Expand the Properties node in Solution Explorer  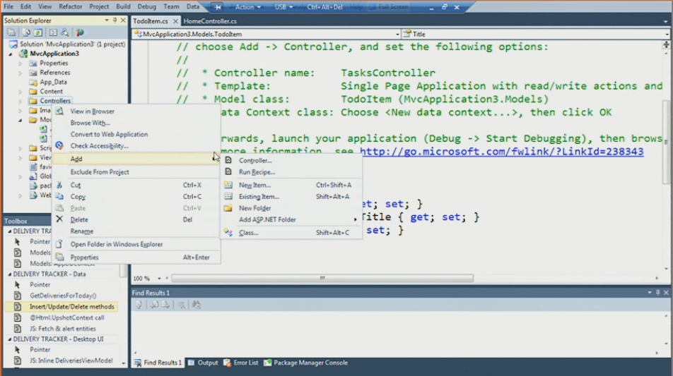[21, 63]
